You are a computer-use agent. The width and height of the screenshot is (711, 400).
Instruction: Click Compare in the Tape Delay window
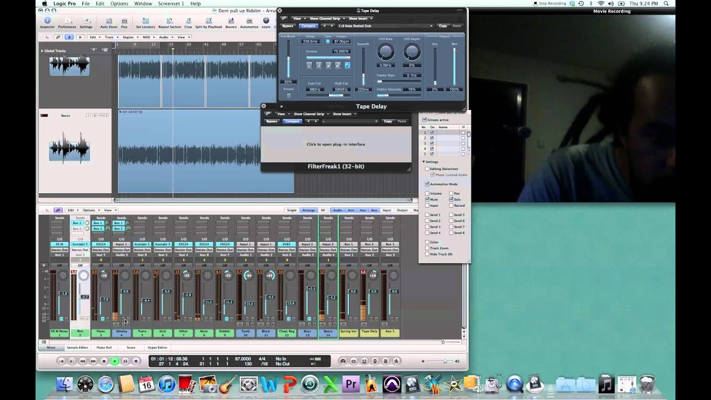[x=308, y=26]
